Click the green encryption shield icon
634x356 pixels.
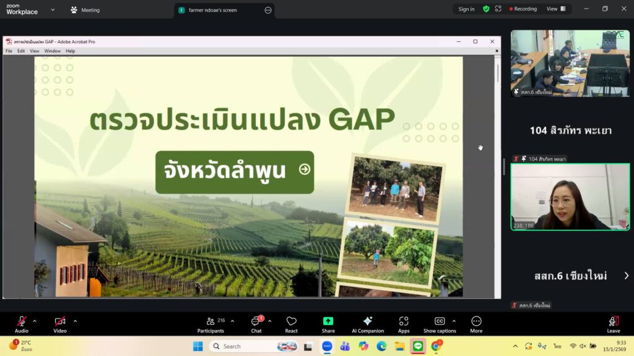point(486,9)
